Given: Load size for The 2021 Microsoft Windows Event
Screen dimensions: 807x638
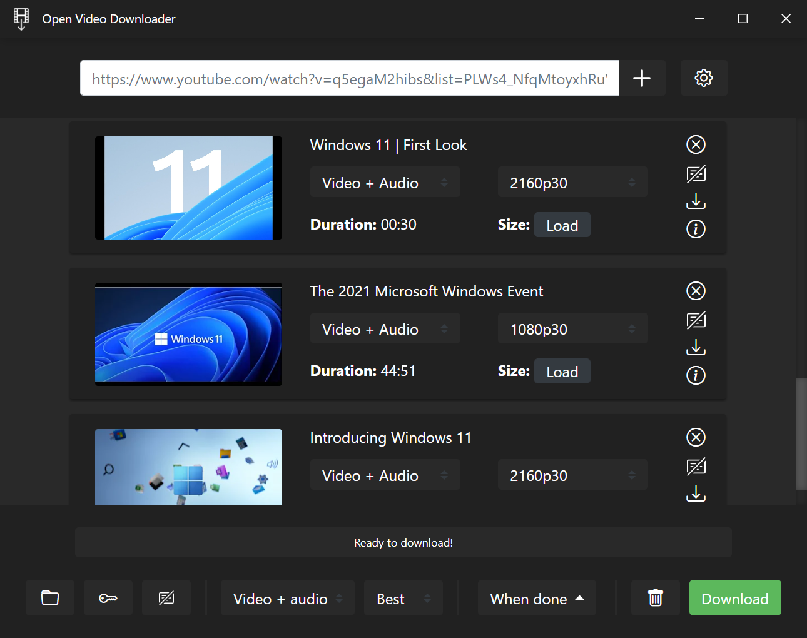Looking at the screenshot, I should pos(562,372).
